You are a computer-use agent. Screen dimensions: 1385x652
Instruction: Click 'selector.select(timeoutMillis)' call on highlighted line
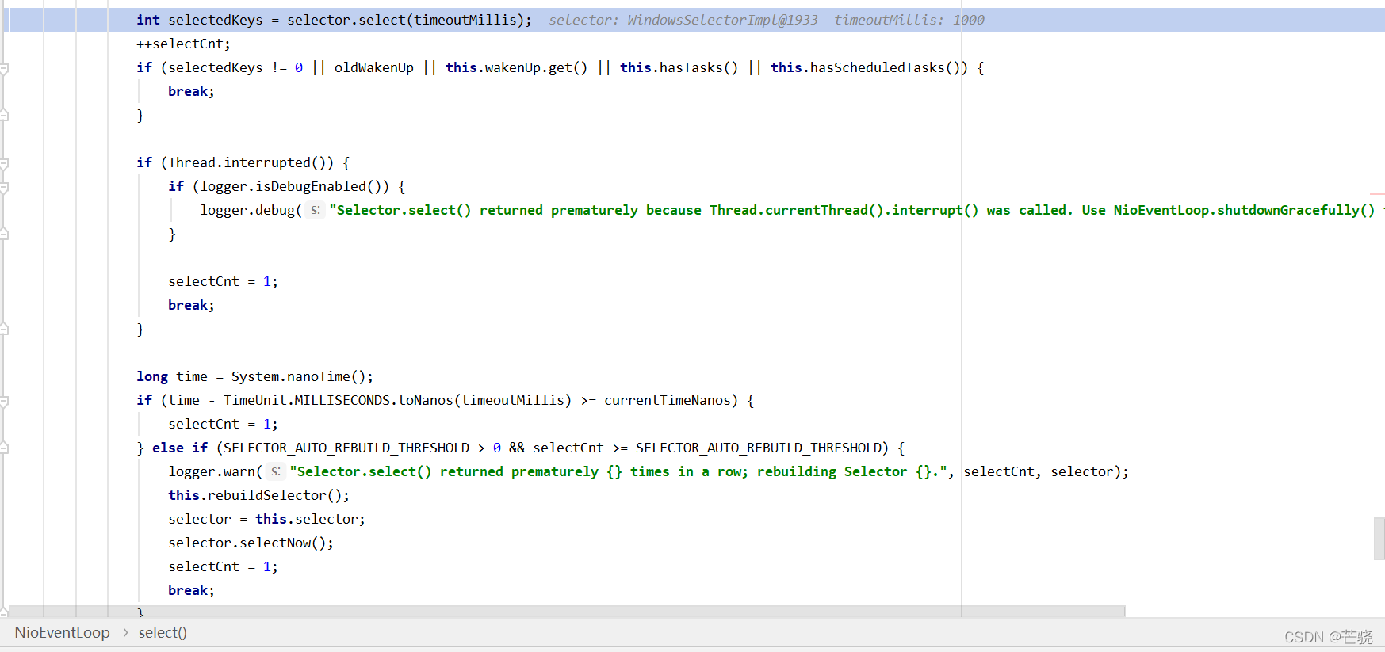point(406,20)
